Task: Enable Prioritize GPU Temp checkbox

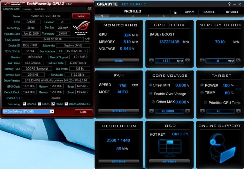Action: (205, 103)
